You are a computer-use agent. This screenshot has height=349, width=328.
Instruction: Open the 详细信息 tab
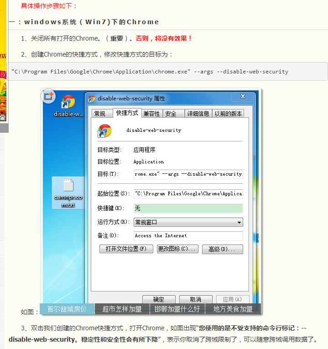[x=198, y=114]
